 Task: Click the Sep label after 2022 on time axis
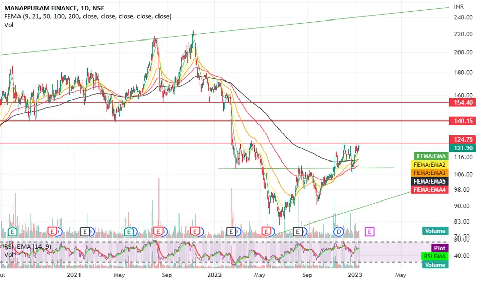point(307,275)
